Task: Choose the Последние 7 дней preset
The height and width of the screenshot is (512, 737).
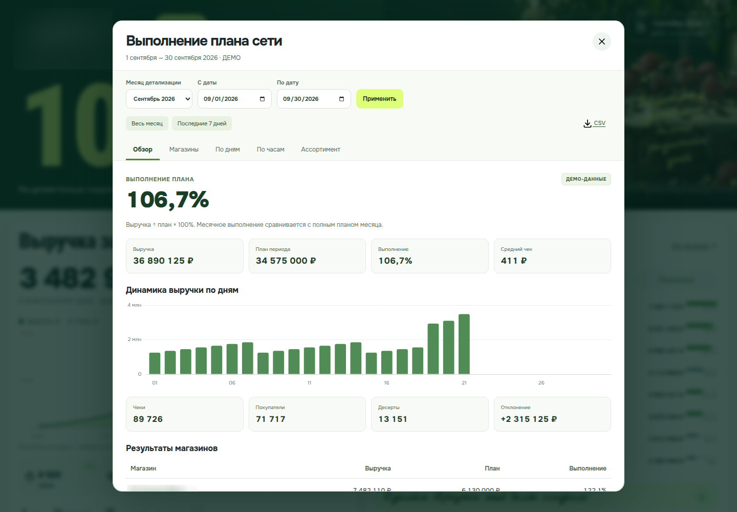Action: 202,123
